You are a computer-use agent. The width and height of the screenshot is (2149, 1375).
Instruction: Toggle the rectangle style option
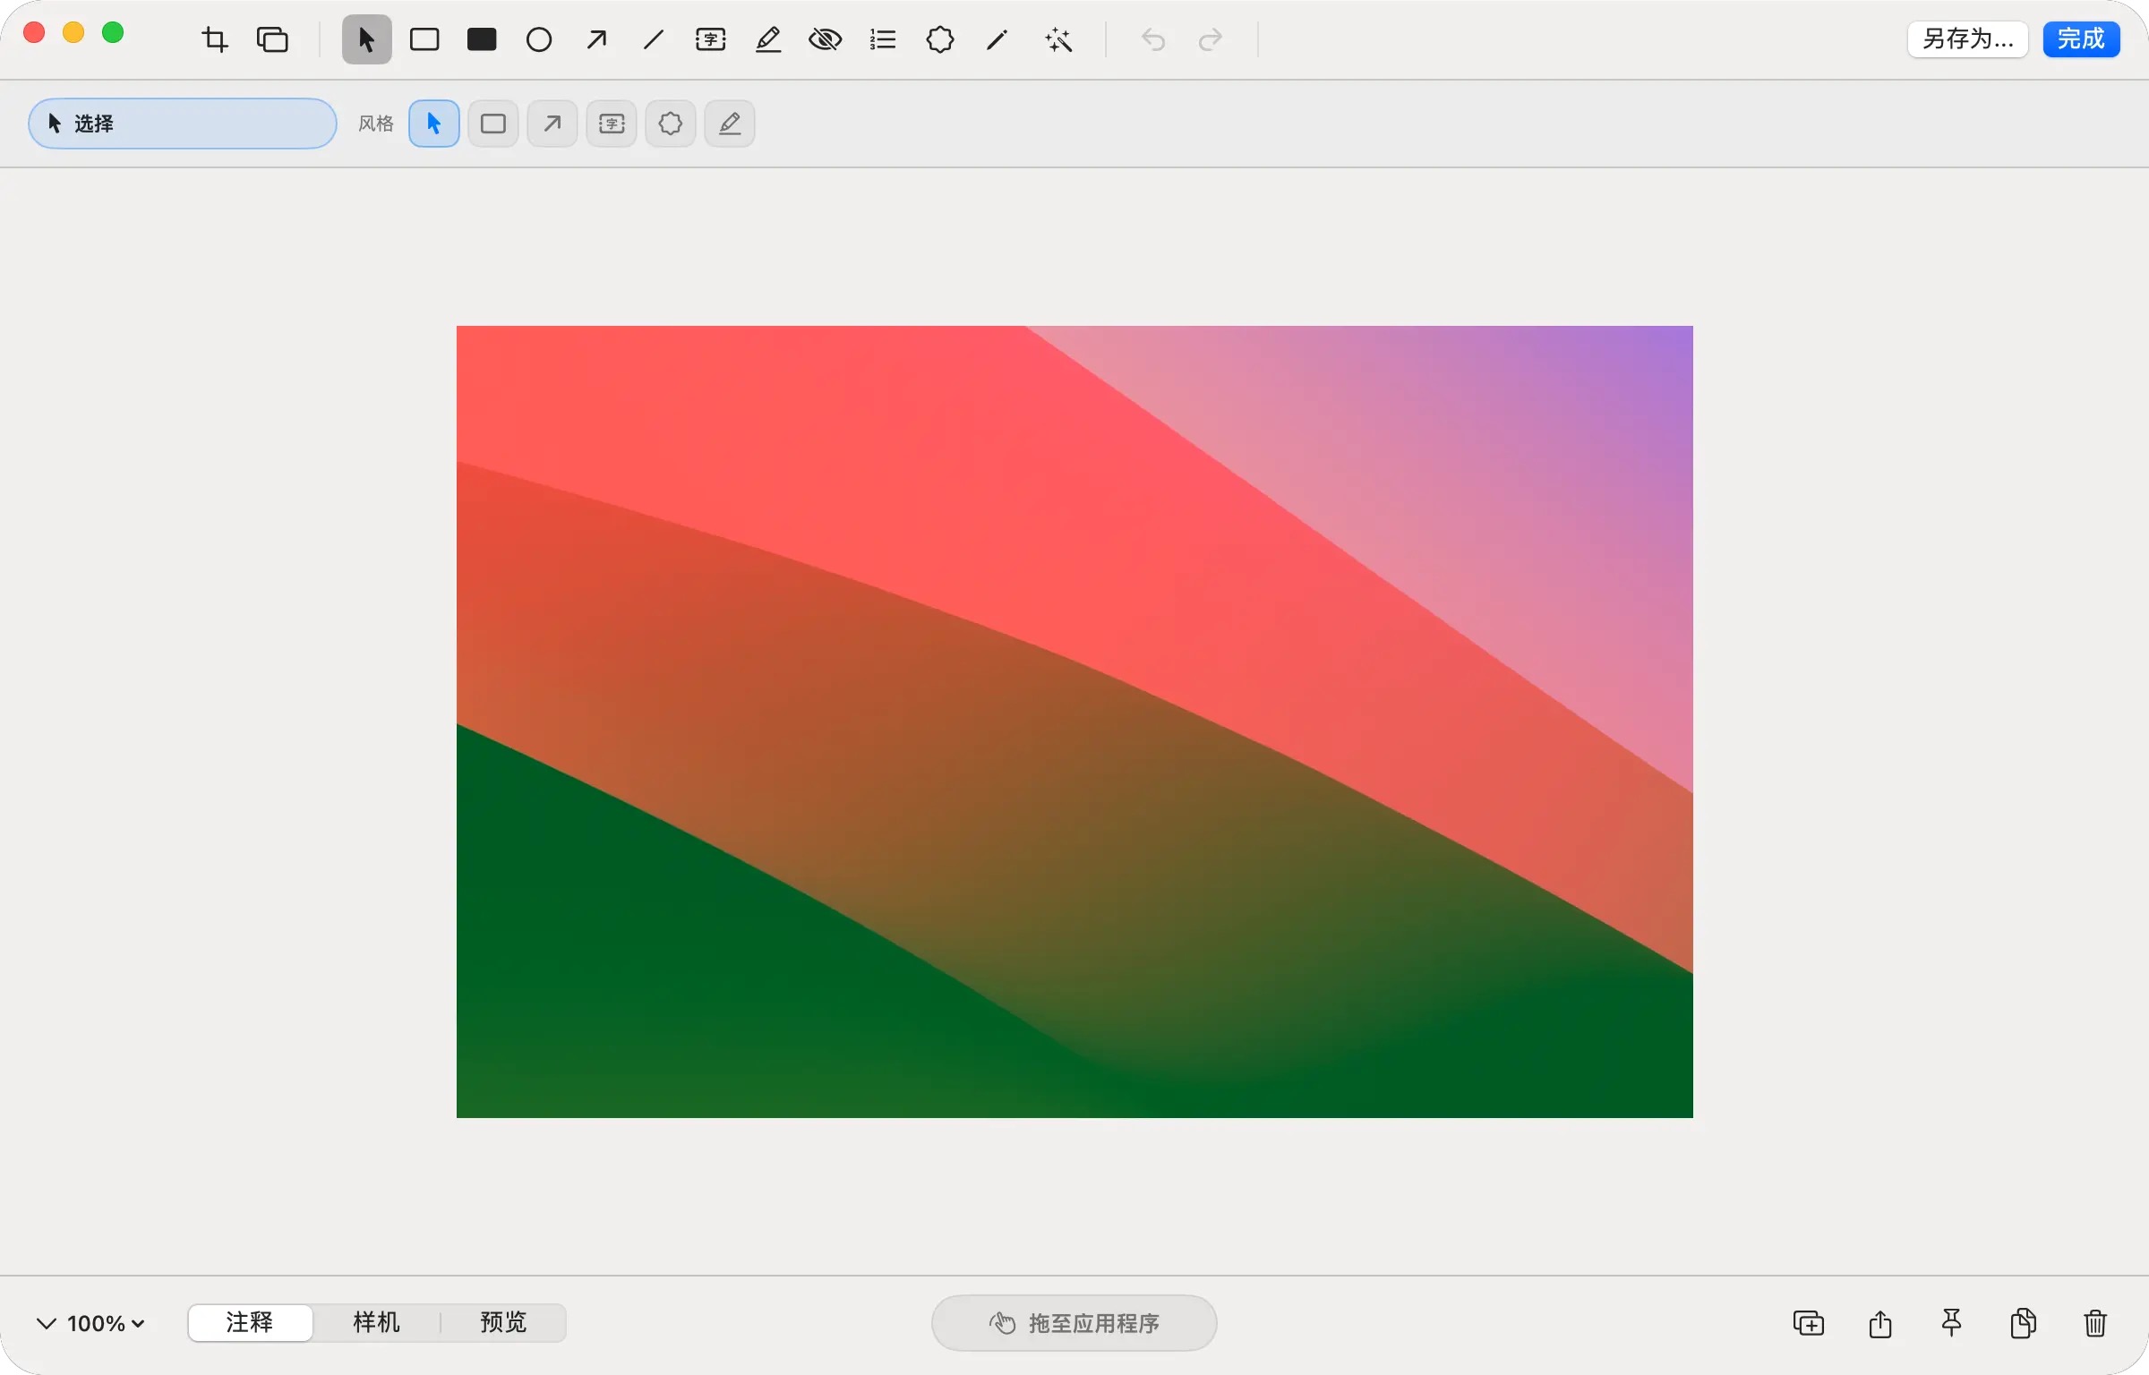493,124
